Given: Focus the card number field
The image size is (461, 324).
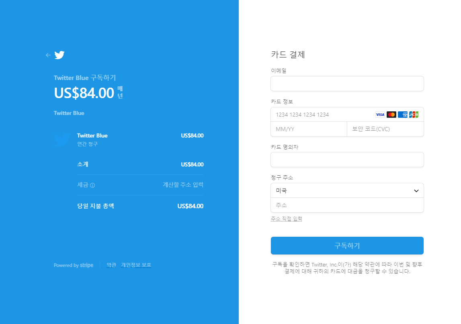Looking at the screenshot, I should point(347,115).
